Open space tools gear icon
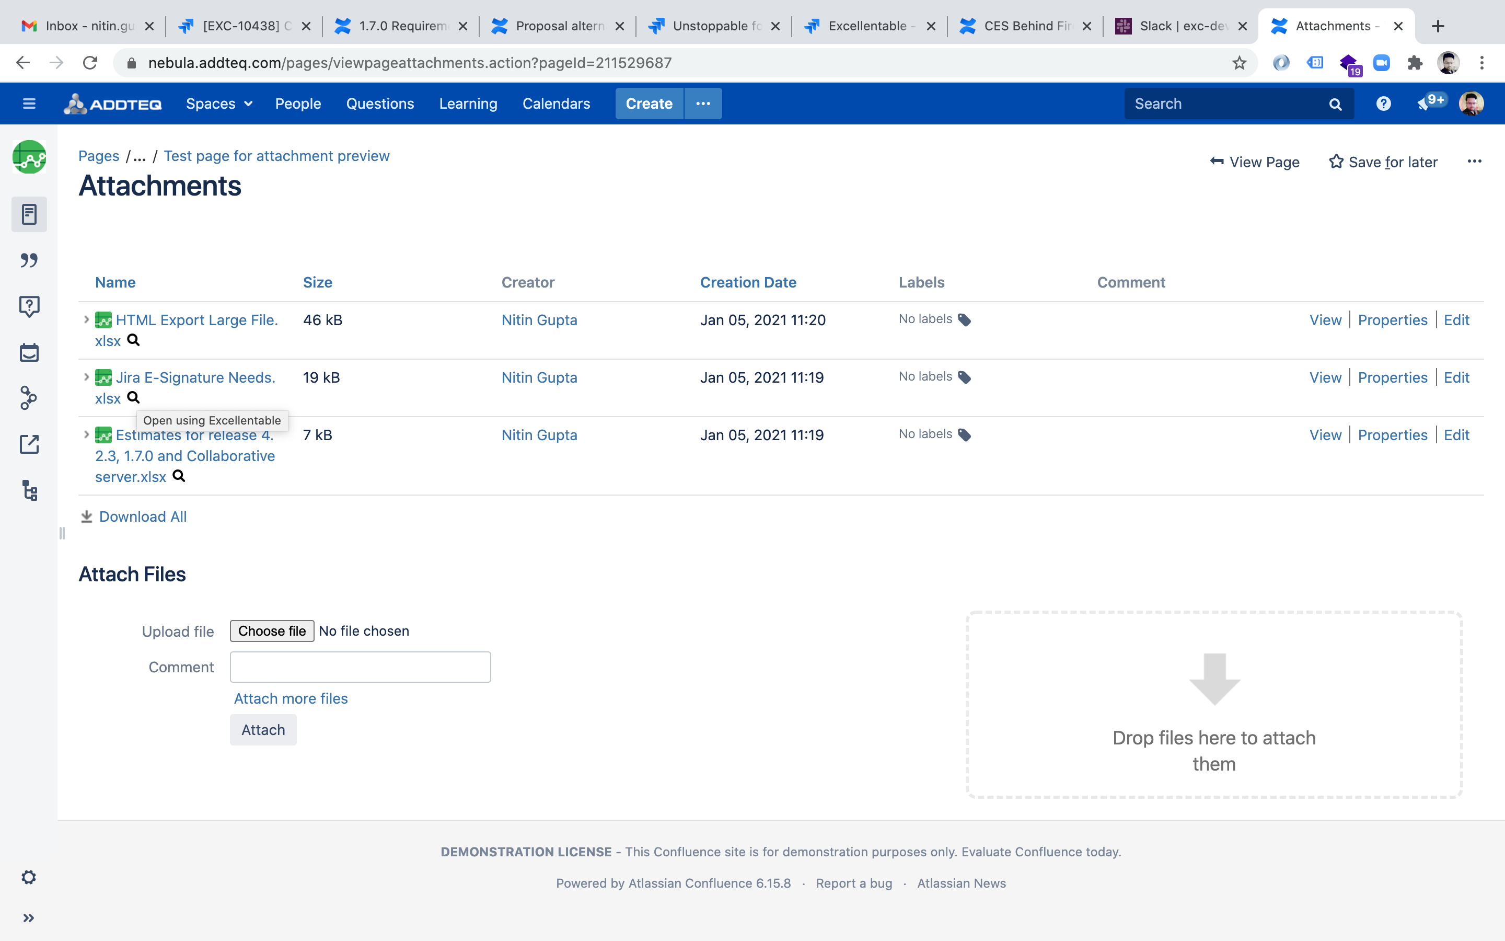 pyautogui.click(x=29, y=878)
